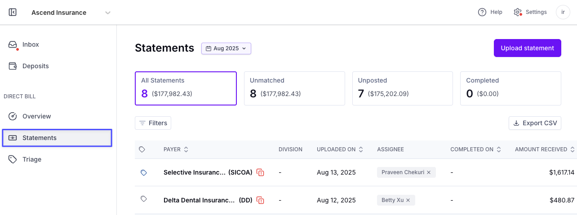Viewport: 577px width, 215px height.
Task: Remove assignee Praveen Chekuri via the x
Action: pos(429,172)
